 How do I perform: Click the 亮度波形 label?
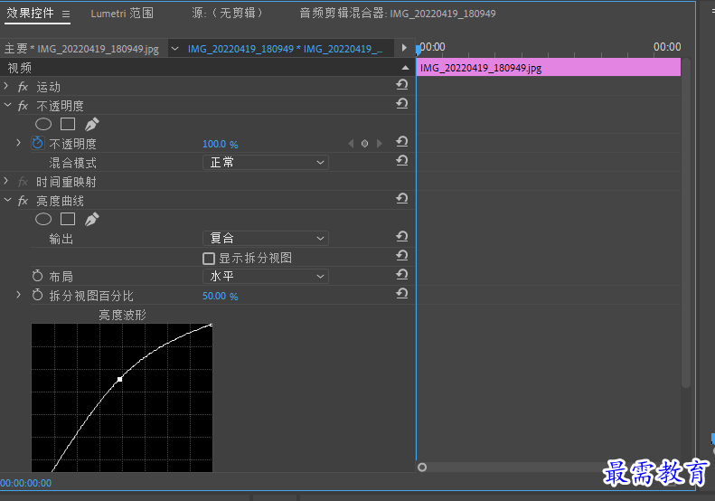pos(122,315)
